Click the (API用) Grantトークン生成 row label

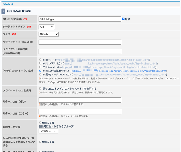18,71
